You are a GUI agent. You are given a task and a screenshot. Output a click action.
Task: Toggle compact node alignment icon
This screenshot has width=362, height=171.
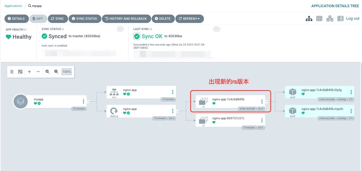pyautogui.click(x=12, y=72)
